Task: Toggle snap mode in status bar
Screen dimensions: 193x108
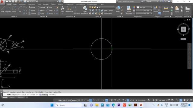Action: coord(82,100)
